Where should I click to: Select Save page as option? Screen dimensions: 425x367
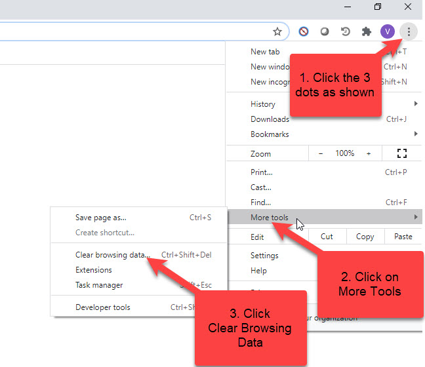(x=101, y=218)
